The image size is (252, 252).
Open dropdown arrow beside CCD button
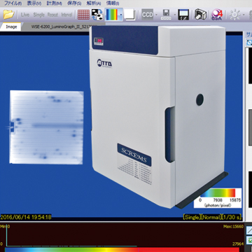(156, 15)
